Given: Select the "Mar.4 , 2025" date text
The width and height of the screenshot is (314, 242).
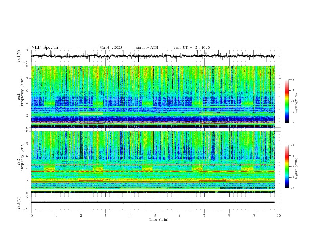Looking at the screenshot, I should (x=111, y=47).
